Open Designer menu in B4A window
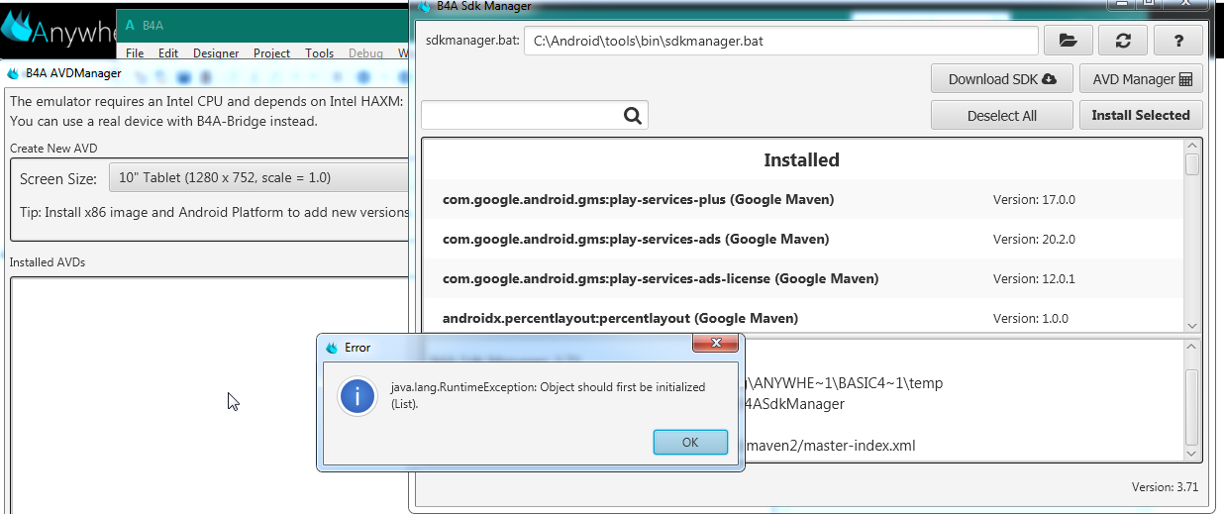This screenshot has width=1224, height=514. (x=216, y=53)
